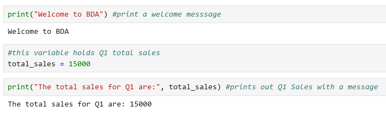This screenshot has width=386, height=114.
Task: Focus the first code cell's empty area
Action: tap(304, 14)
